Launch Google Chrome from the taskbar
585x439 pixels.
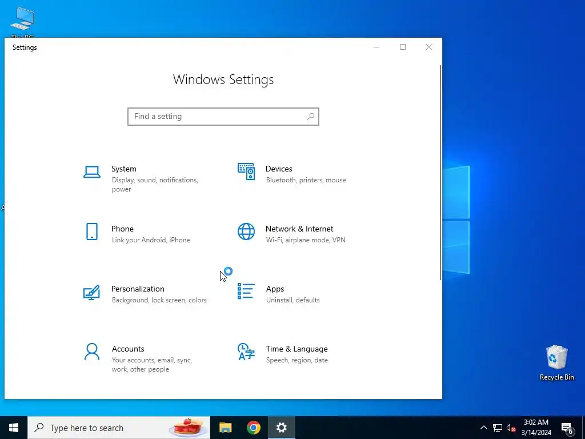[253, 428]
